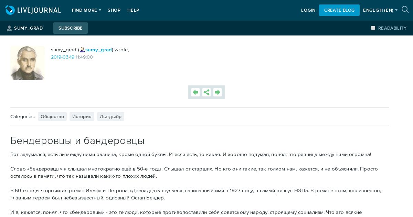Click the author avatar portrait
Screen dimensions: 413x217
28,63
